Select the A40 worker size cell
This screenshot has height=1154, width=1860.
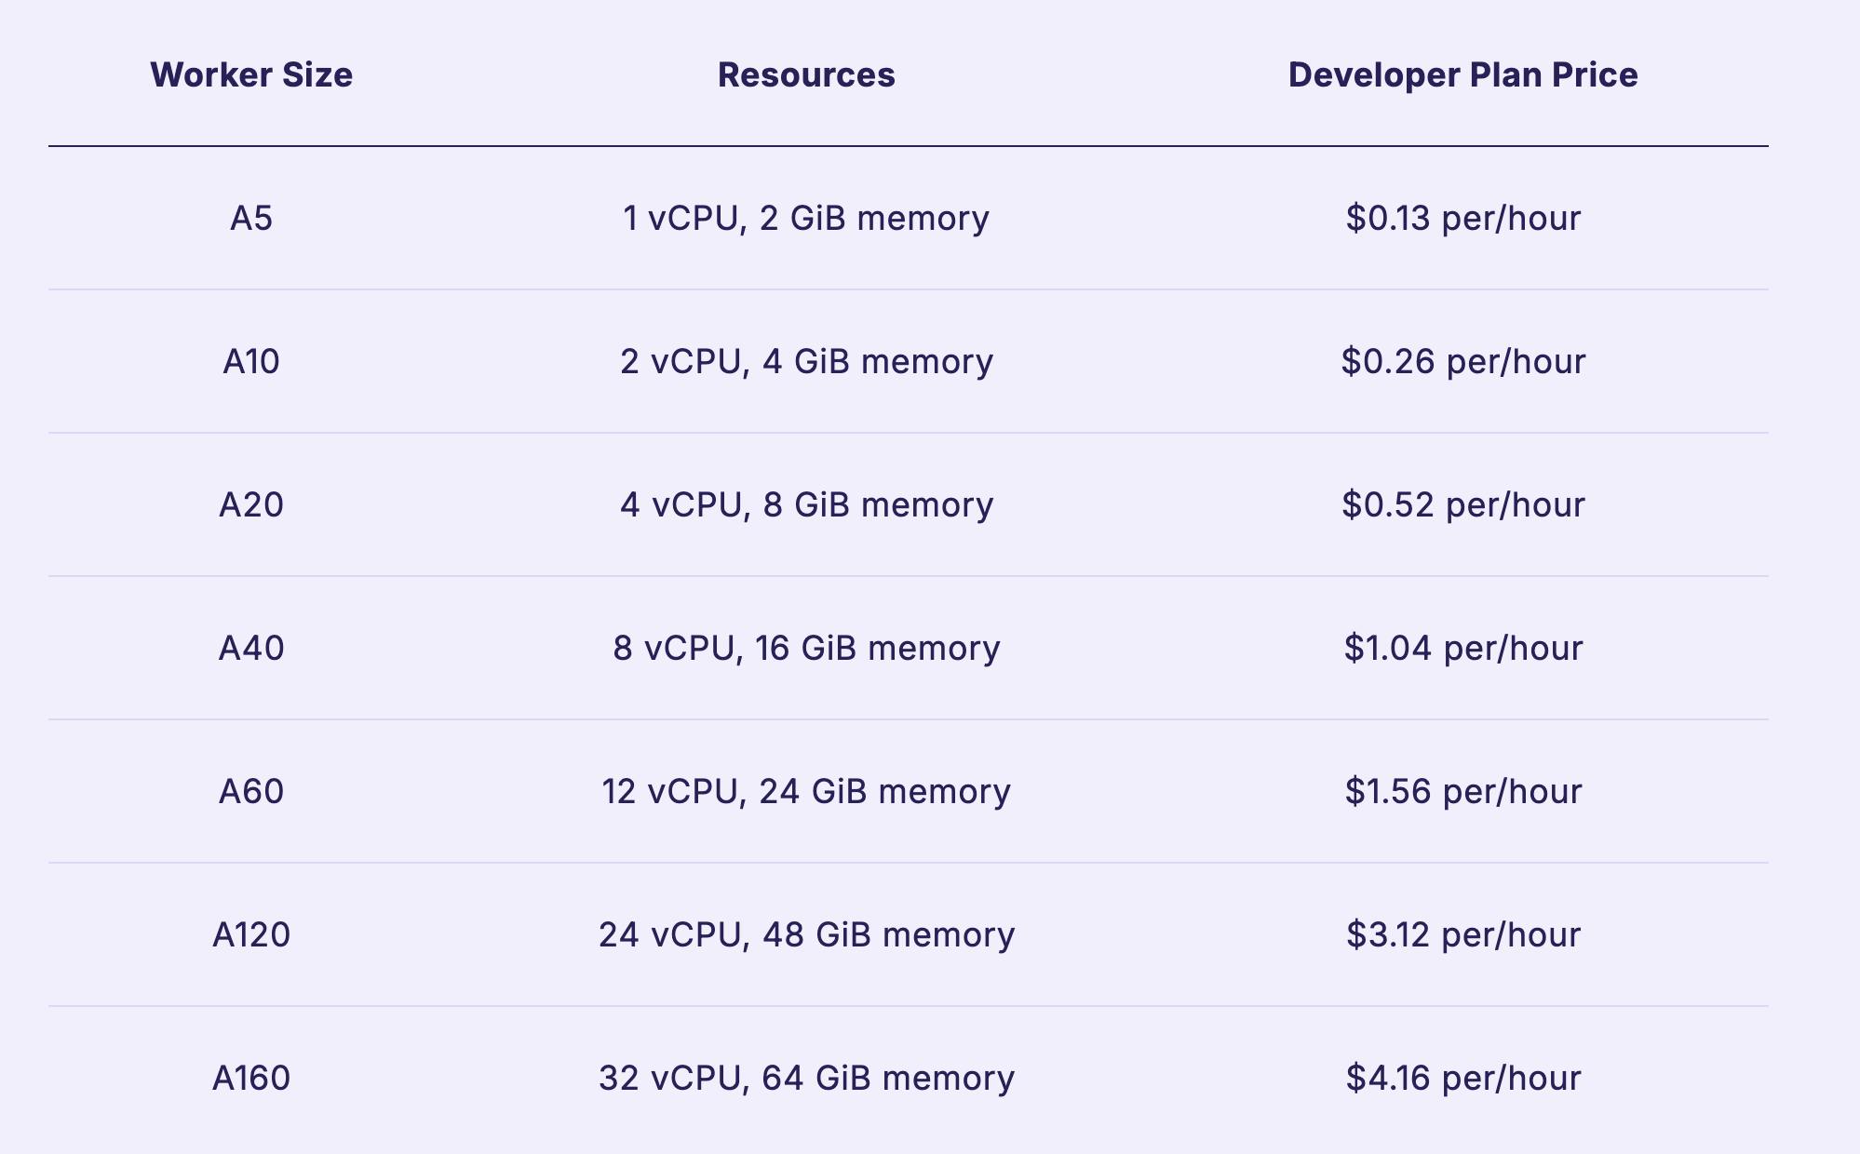(x=251, y=649)
